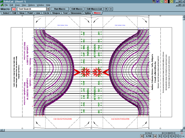Open the macro name dropdown arrow
185x138 pixels.
coord(48,9)
